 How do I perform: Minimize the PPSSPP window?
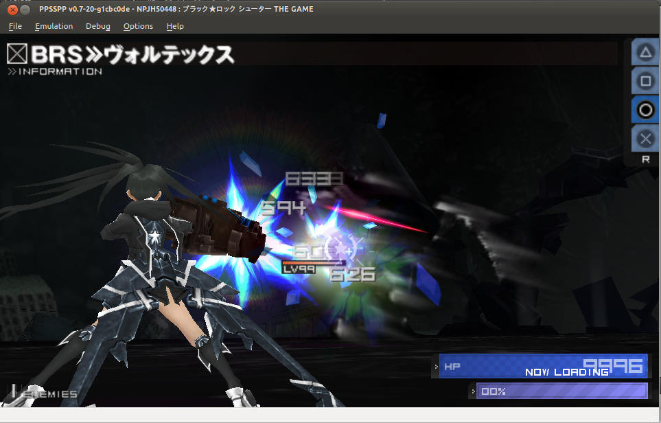(25, 10)
